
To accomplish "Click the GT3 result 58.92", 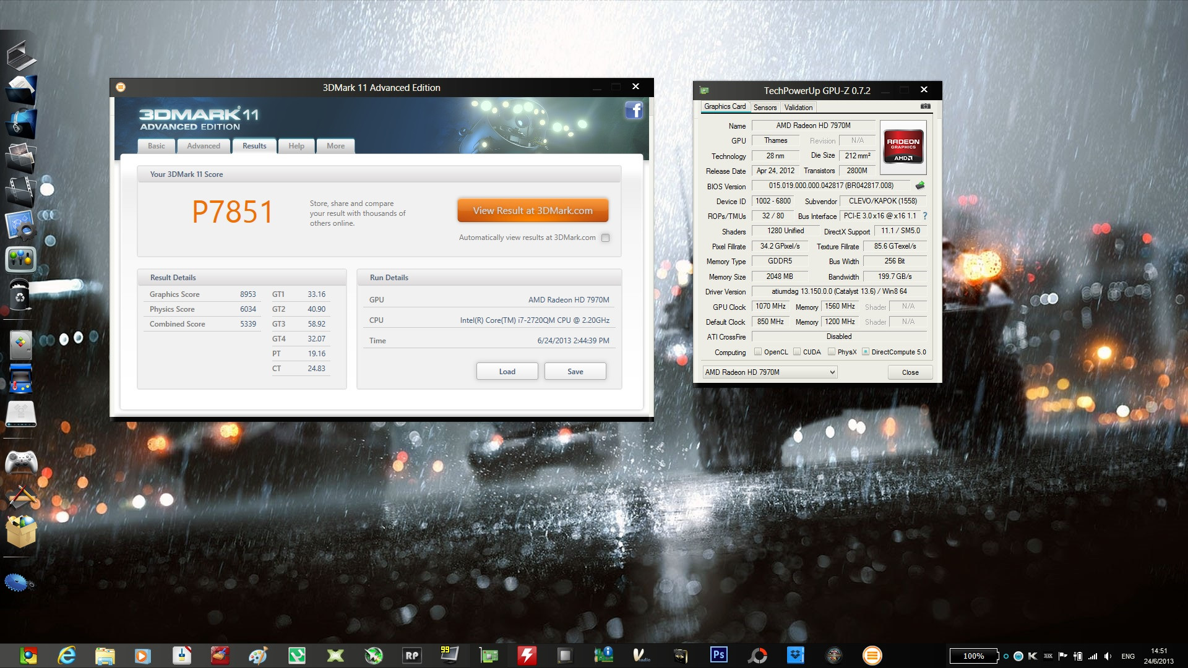I will click(x=317, y=324).
